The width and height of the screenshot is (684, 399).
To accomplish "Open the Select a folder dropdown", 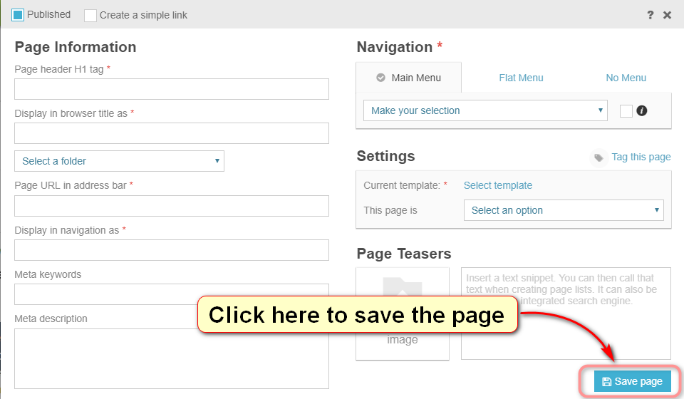I will (119, 161).
